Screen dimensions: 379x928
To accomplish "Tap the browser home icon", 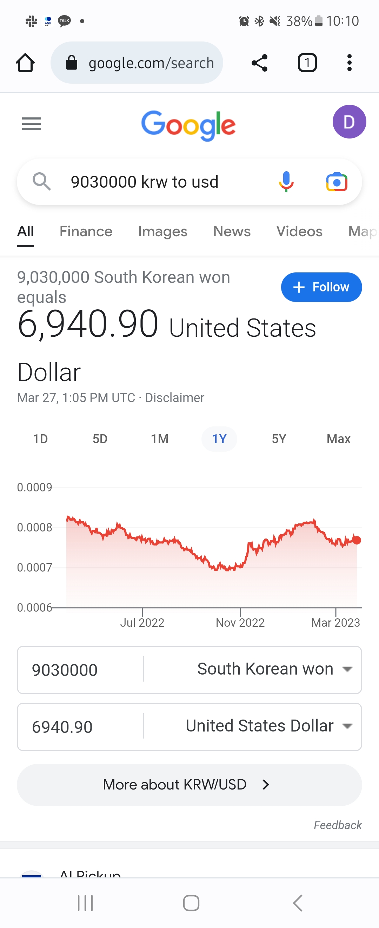I will (25, 63).
